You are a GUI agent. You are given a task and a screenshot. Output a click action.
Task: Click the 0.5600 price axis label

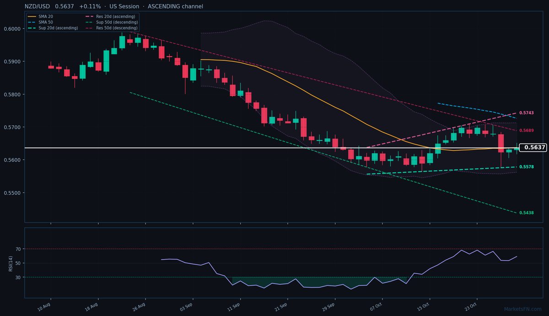point(13,160)
